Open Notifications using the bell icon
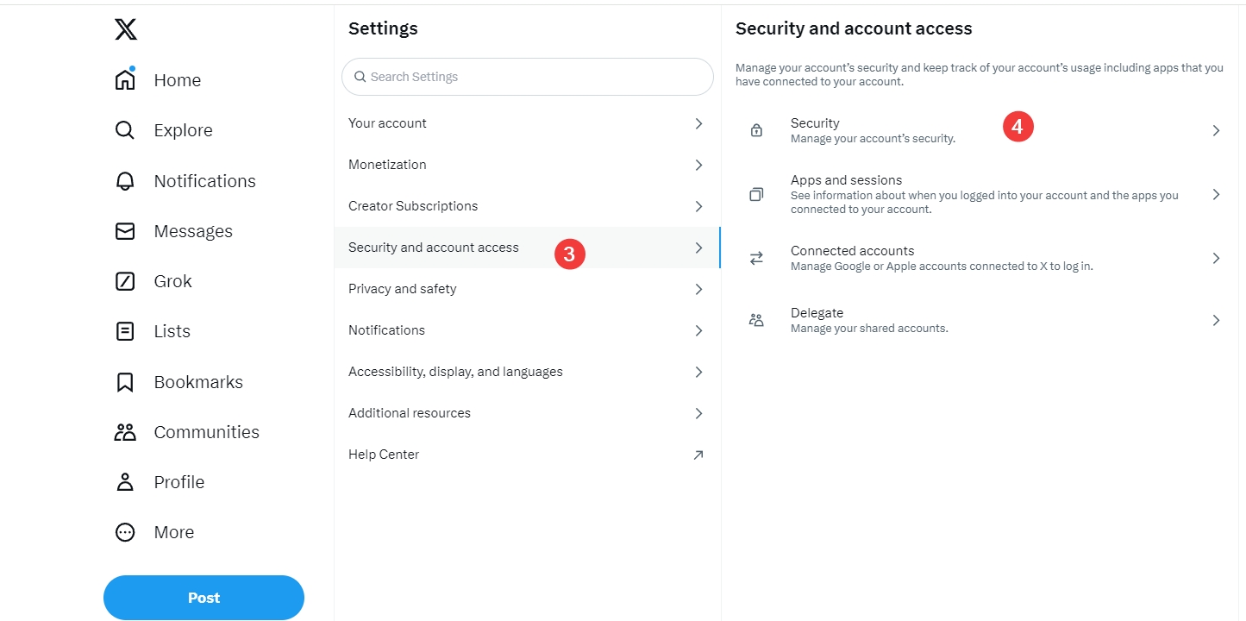This screenshot has width=1246, height=621. pyautogui.click(x=126, y=181)
